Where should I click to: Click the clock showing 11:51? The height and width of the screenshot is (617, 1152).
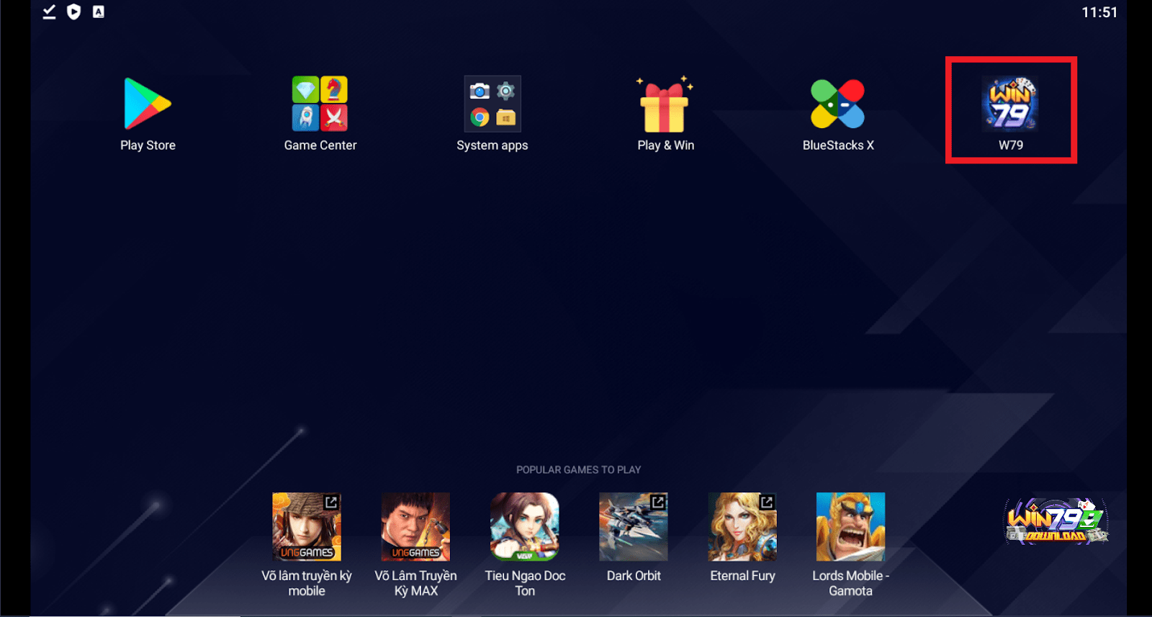point(1099,12)
